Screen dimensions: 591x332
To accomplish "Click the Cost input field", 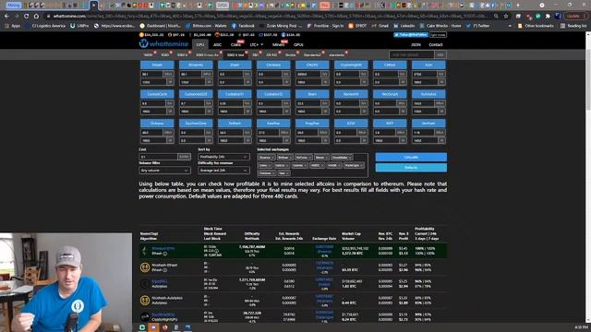I will 158,157.
